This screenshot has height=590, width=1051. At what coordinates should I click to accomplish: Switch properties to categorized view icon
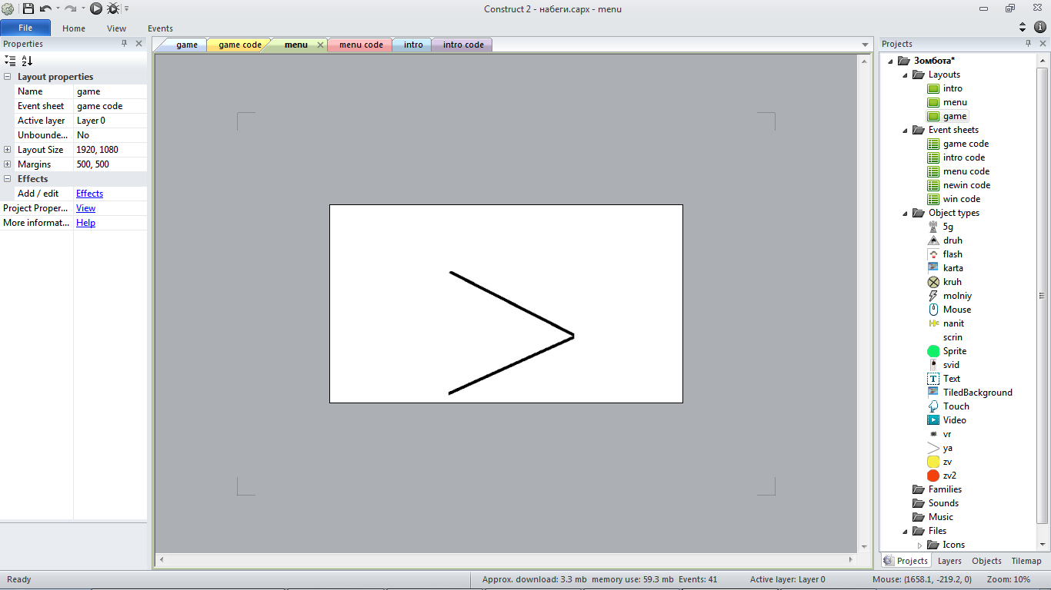[10, 61]
